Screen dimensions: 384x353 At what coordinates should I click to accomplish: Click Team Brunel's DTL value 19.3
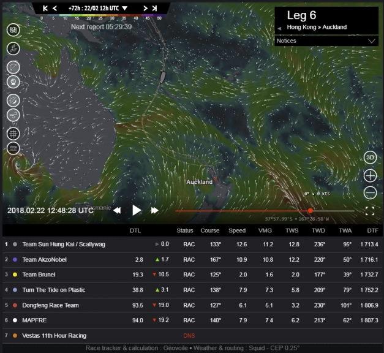pyautogui.click(x=138, y=275)
